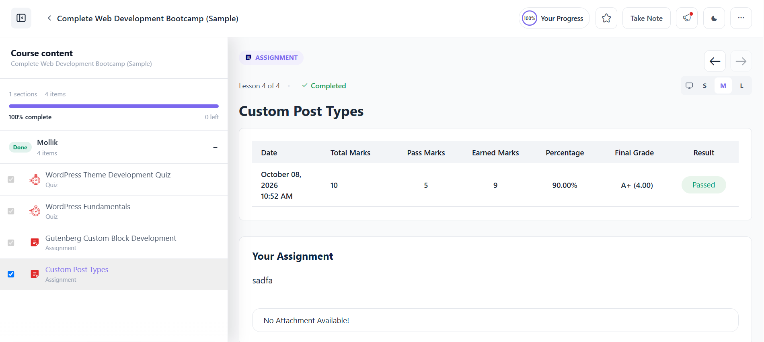Open the announcements megaphone icon

(687, 18)
